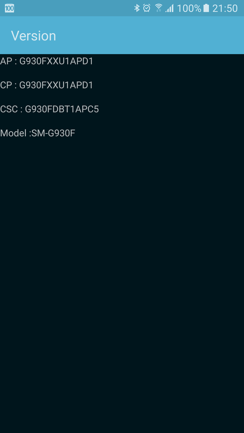Viewport: 244px width, 433px height.
Task: Tap the 21:50 clock in status bar
Action: coord(225,8)
